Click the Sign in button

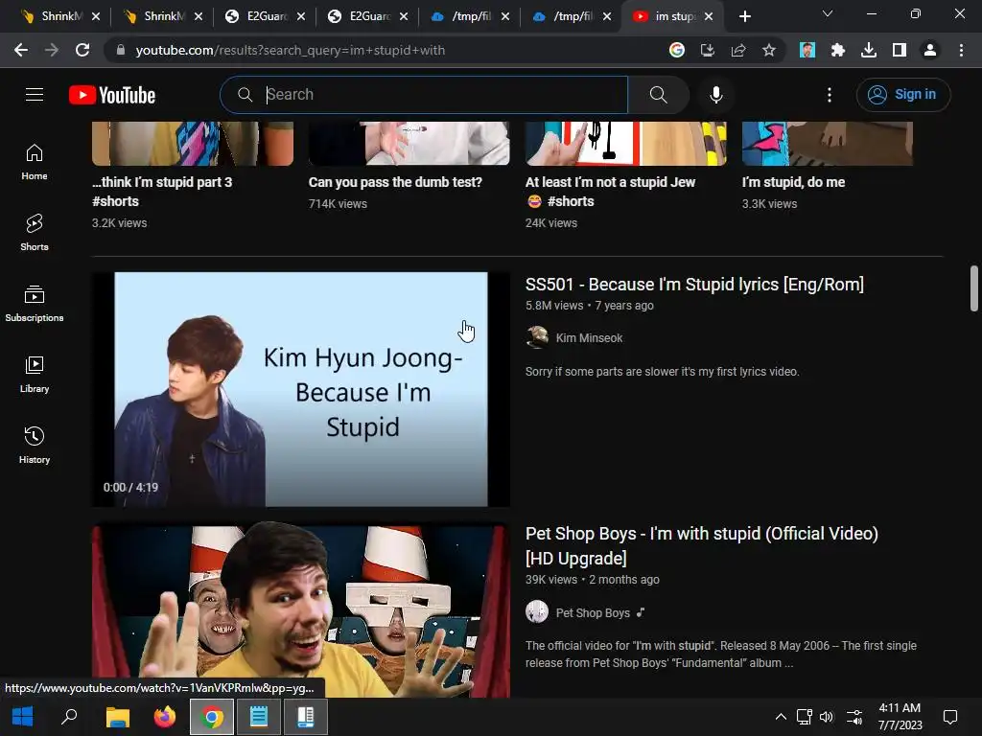[x=903, y=95]
